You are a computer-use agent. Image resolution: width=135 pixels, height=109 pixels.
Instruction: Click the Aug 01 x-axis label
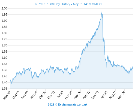pos(86,95)
